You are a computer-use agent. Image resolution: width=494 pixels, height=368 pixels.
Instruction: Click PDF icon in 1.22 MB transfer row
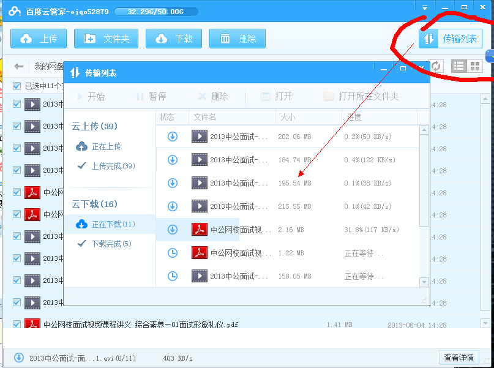point(200,253)
